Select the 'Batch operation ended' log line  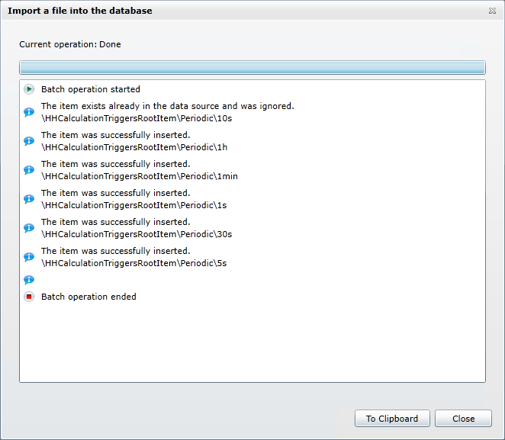[x=88, y=297]
